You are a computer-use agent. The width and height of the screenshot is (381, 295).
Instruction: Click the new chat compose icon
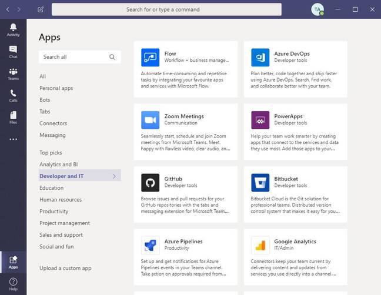click(41, 9)
